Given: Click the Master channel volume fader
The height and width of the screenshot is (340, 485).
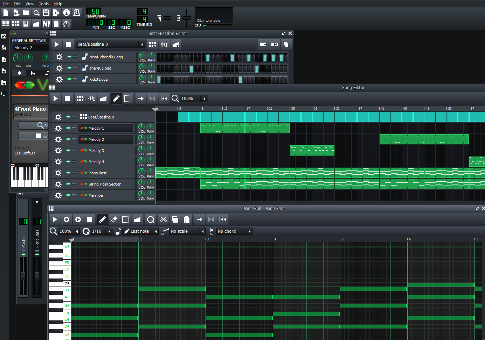Looking at the screenshot, I should 23,276.
